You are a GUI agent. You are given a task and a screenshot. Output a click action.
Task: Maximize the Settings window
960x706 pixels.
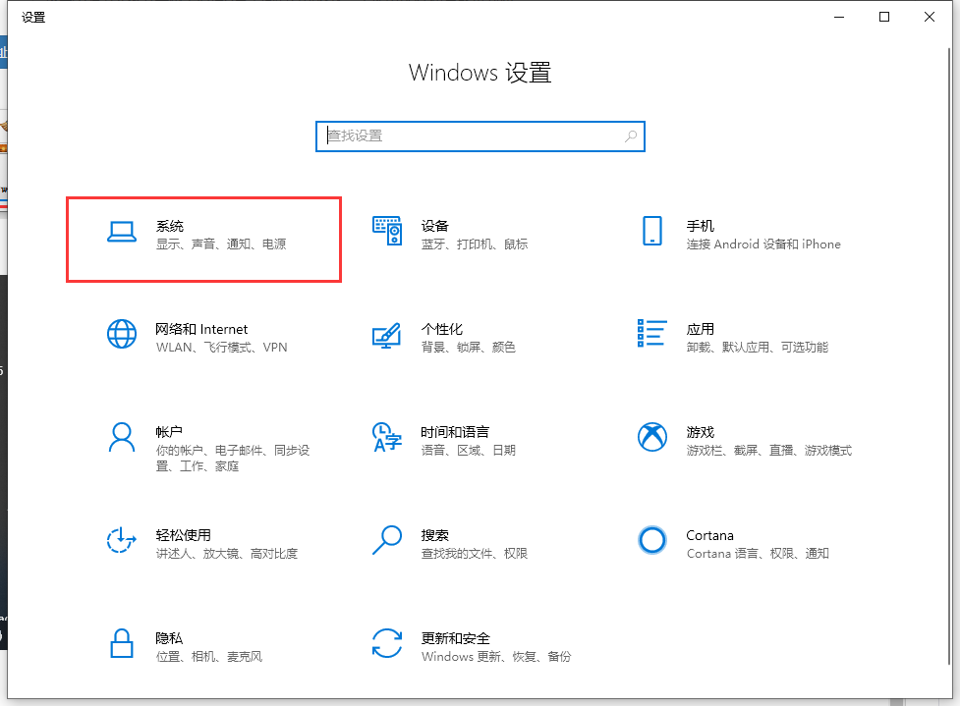tap(884, 17)
